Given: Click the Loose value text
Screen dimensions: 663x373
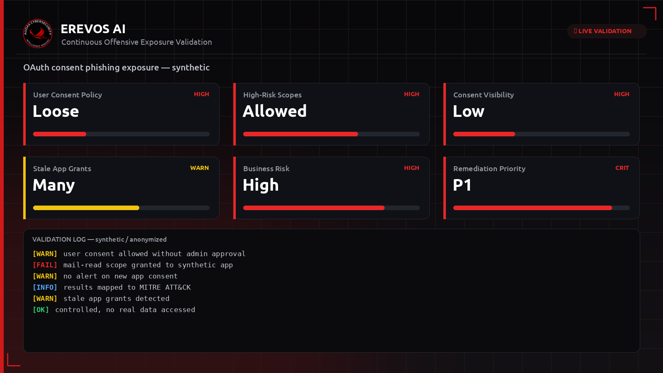Looking at the screenshot, I should 56,111.
